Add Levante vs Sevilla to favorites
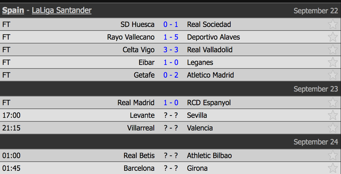341x174 pixels. [x=333, y=115]
